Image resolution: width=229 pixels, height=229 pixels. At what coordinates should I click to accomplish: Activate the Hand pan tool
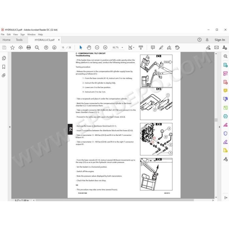[89, 47]
